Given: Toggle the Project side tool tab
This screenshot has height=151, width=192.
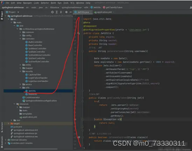Looking at the screenshot, I should (2, 15).
